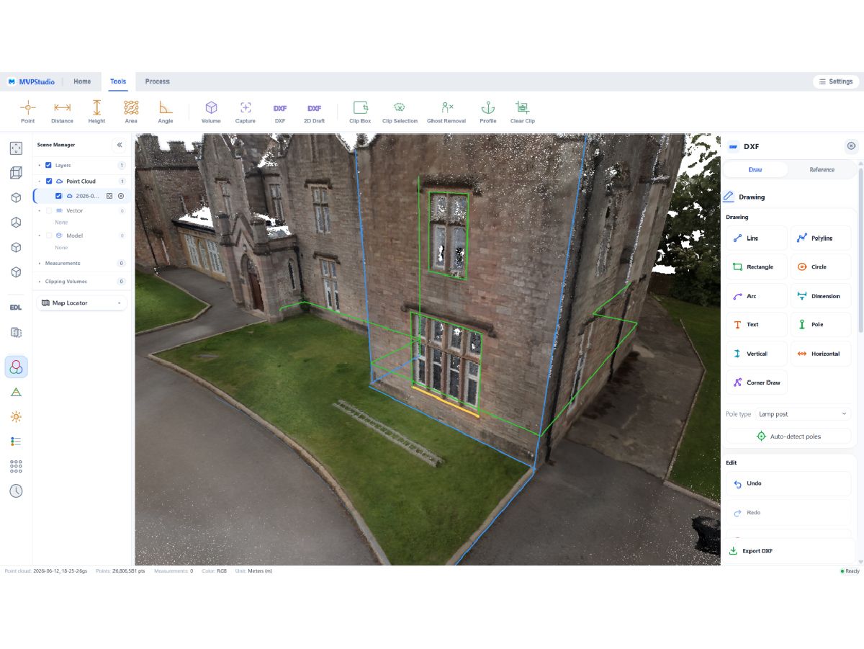
Task: Close the DXF panel
Action: [851, 146]
